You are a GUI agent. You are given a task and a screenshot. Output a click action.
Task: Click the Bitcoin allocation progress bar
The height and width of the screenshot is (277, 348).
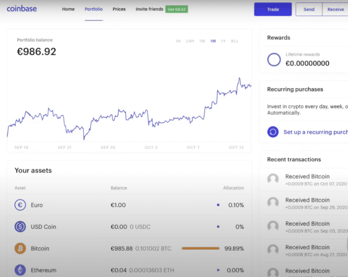click(200, 248)
